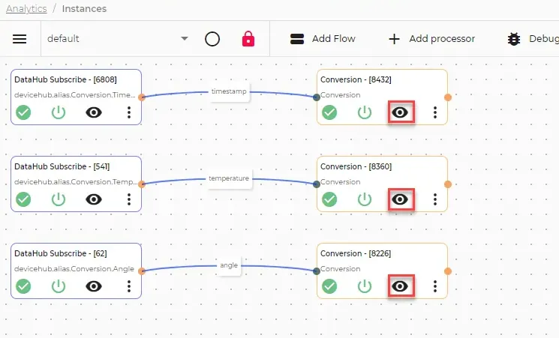The width and height of the screenshot is (559, 338).
Task: Open more options of DataHub Subscribe [6808]
Action: pos(129,112)
